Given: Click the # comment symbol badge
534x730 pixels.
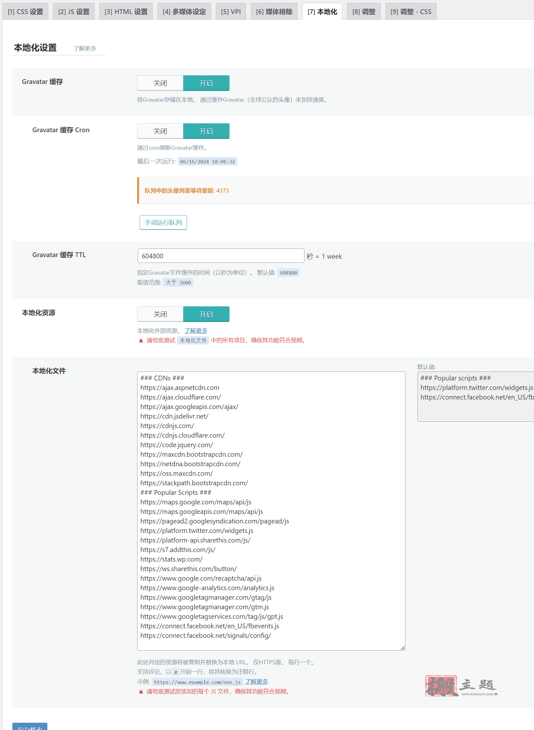Looking at the screenshot, I should coord(176,672).
